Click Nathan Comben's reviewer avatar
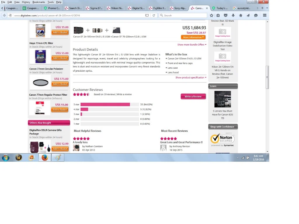 pyautogui.click(x=76, y=148)
